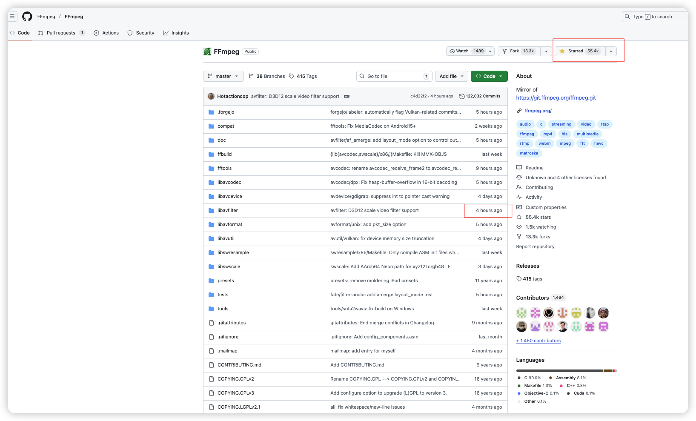The height and width of the screenshot is (421, 696).
Task: Expand the star lists dropdown arrow
Action: click(611, 51)
